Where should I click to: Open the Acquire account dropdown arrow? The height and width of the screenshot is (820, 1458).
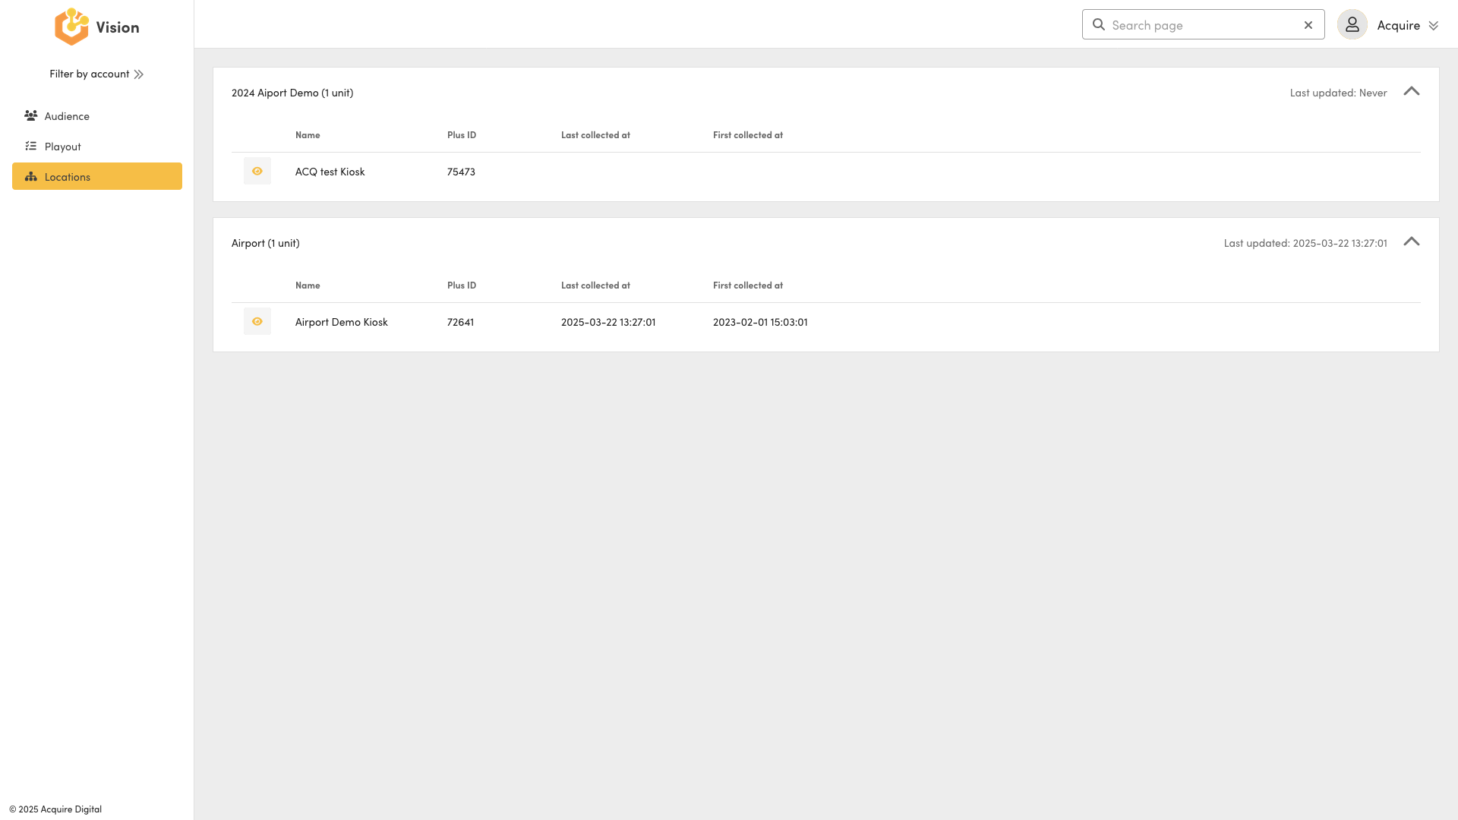(1434, 26)
